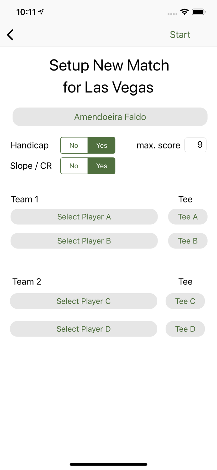Tap the home indicator bar at bottom
Image resolution: width=217 pixels, height=470 pixels.
(108, 464)
